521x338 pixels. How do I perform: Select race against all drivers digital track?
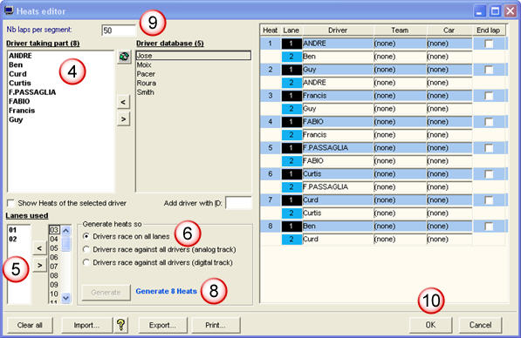point(86,262)
